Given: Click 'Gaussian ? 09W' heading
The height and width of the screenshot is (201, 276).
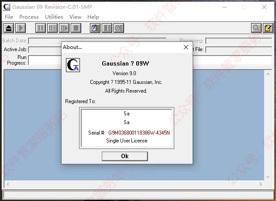Looking at the screenshot, I should click(125, 63).
